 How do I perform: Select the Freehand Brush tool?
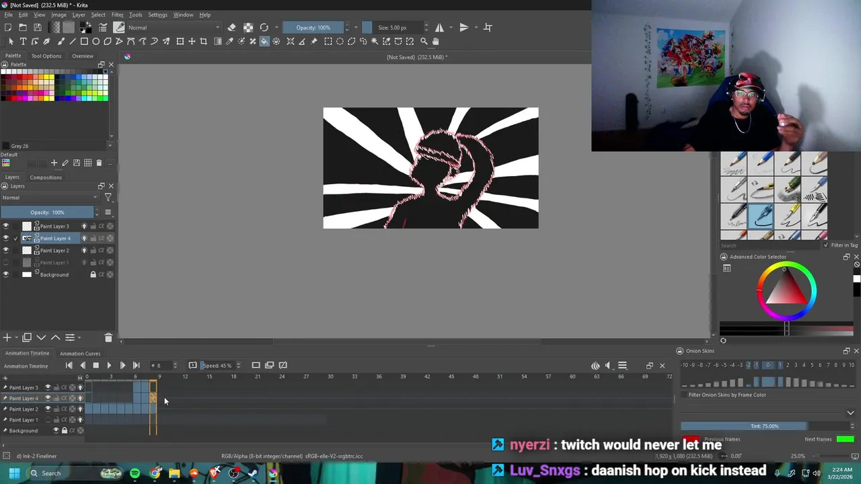click(x=61, y=42)
